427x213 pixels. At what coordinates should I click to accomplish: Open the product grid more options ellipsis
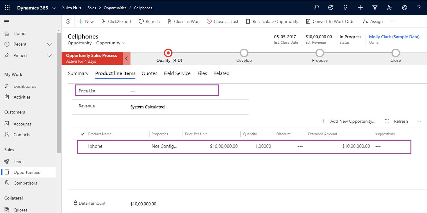tap(419, 121)
